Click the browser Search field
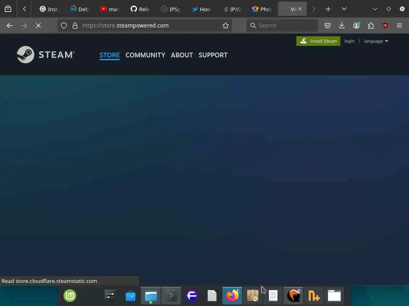 282,25
